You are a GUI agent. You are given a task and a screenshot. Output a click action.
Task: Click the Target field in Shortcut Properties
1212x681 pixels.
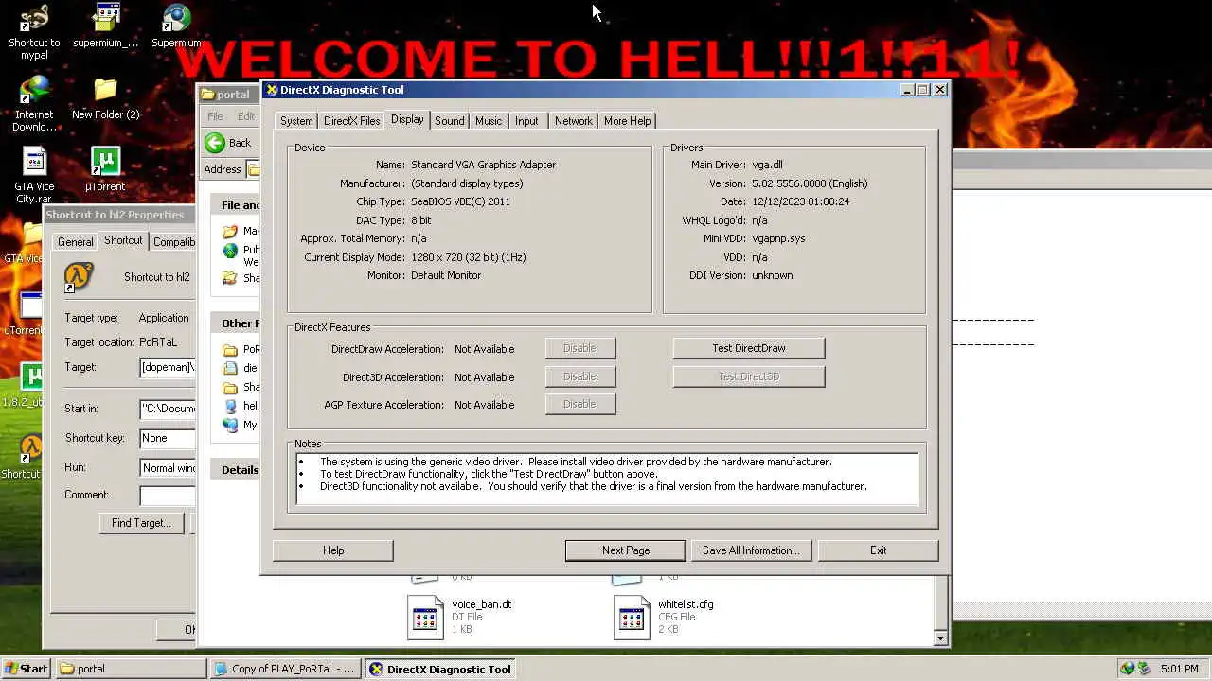click(168, 367)
